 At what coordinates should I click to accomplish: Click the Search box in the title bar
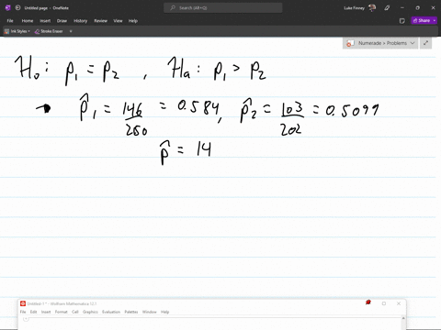coord(223,8)
